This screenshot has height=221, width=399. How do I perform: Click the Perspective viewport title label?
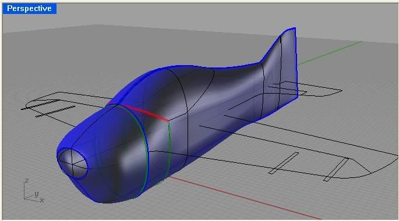tap(29, 9)
